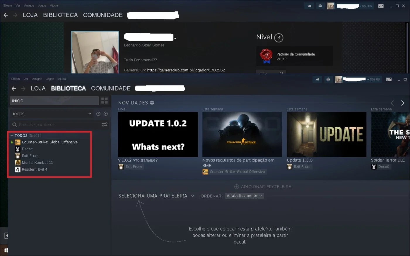This screenshot has width=410, height=256.
Task: Open Alfabeticamente sort dropdown
Action: (x=245, y=196)
